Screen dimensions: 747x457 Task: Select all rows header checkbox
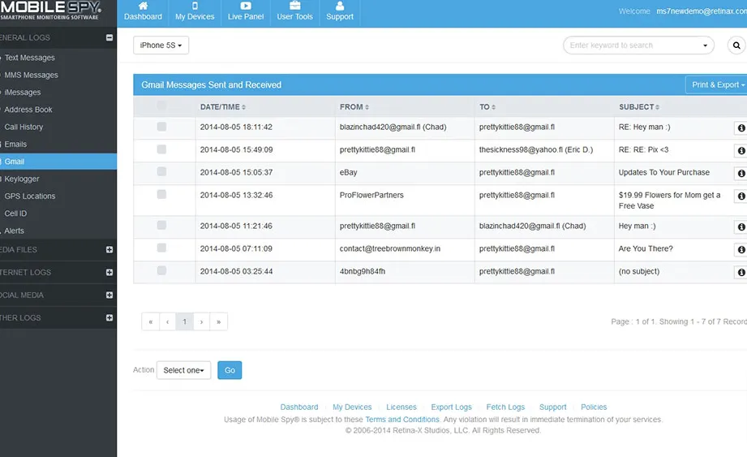pyautogui.click(x=161, y=106)
